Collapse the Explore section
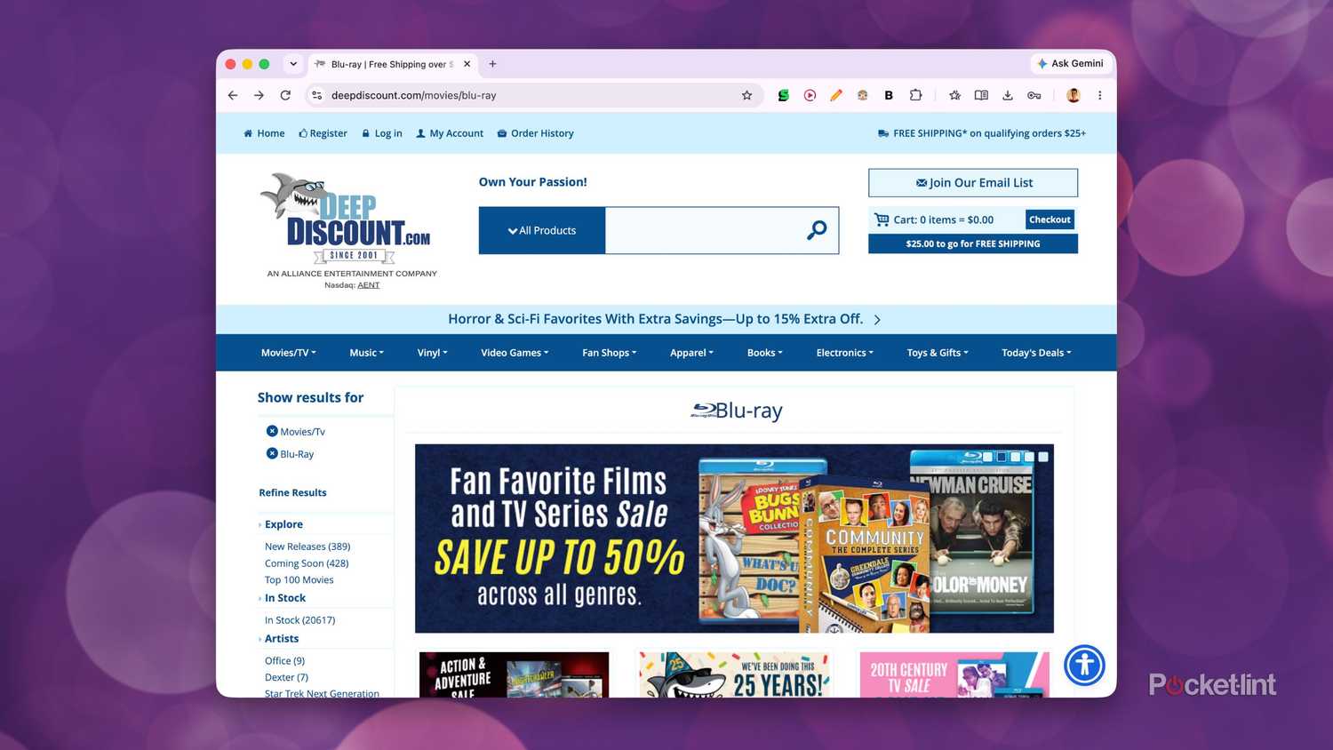1333x750 pixels. (x=283, y=524)
